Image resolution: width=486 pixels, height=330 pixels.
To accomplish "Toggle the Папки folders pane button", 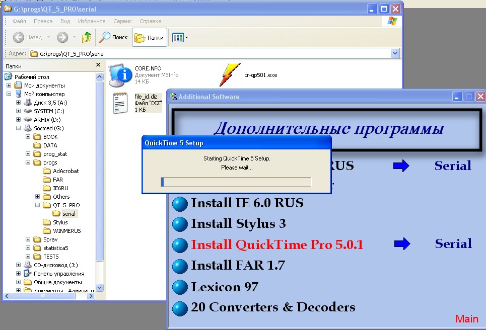I will (x=150, y=37).
